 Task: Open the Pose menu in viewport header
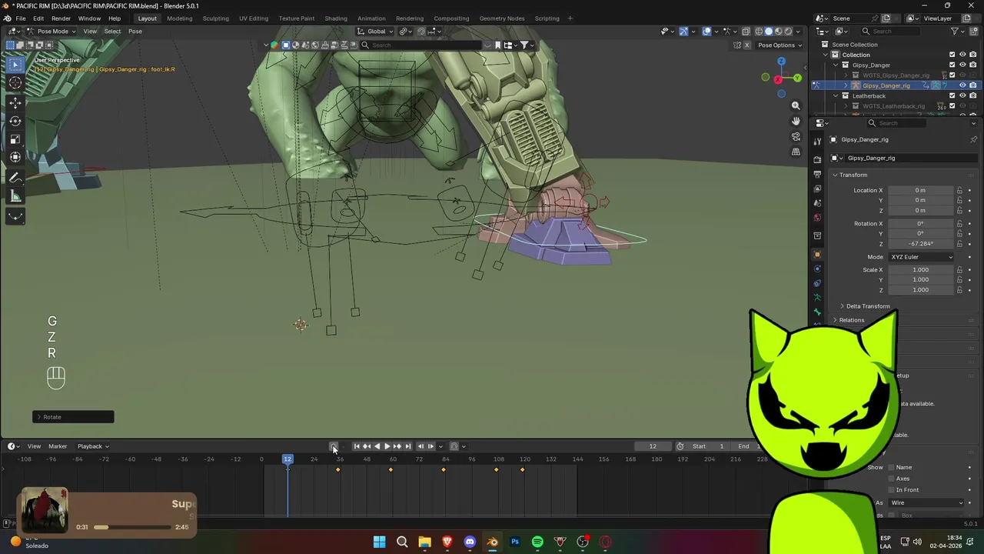(135, 32)
